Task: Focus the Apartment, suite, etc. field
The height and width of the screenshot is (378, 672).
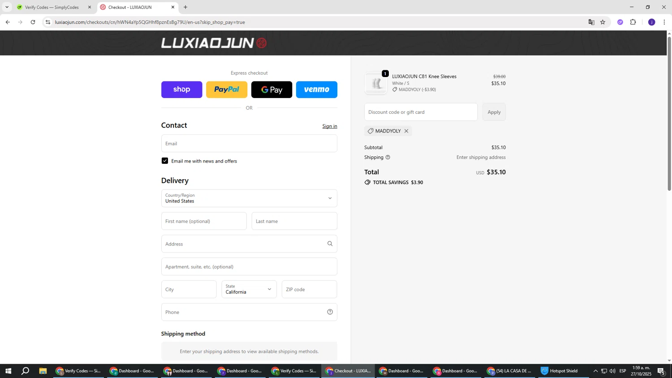Action: [249, 266]
